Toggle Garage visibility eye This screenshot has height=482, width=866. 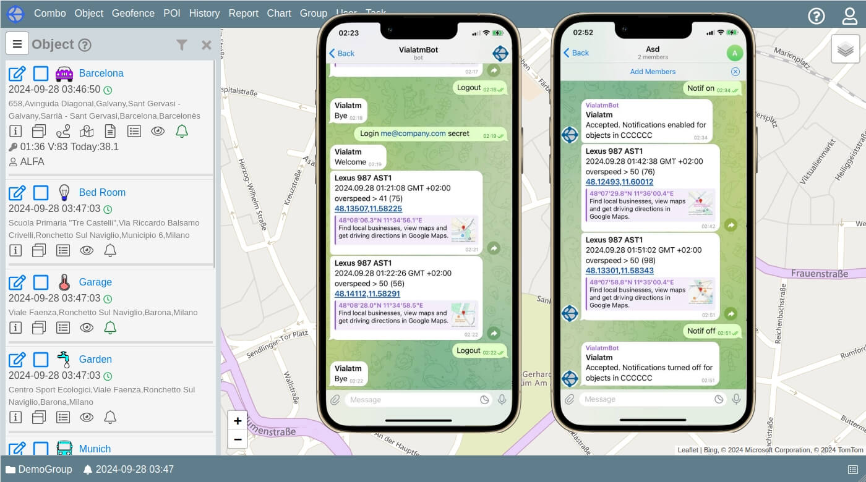click(87, 328)
